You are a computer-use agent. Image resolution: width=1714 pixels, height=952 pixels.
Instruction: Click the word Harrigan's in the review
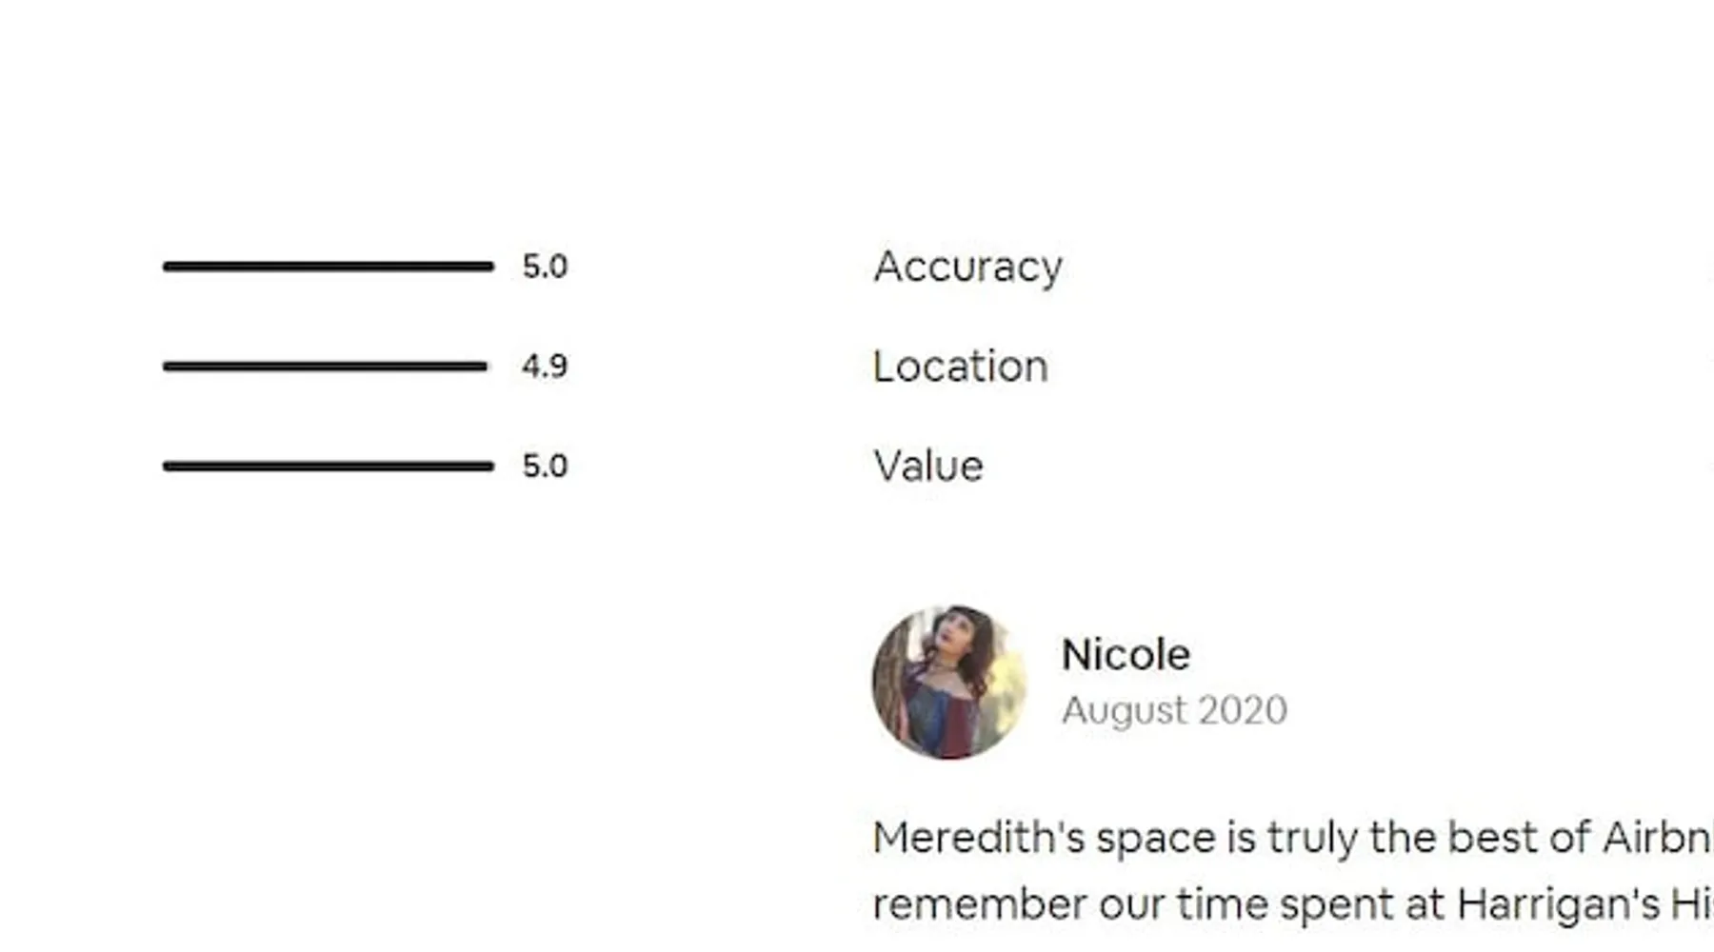[1558, 904]
